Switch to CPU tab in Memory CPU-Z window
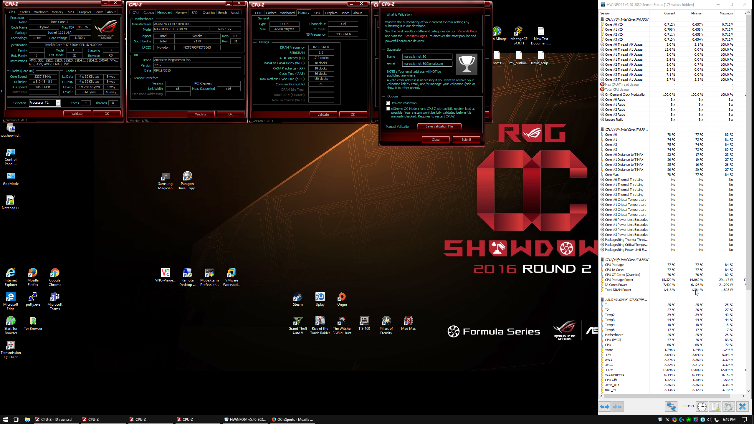Viewport: 754px width, 424px height. [x=258, y=13]
